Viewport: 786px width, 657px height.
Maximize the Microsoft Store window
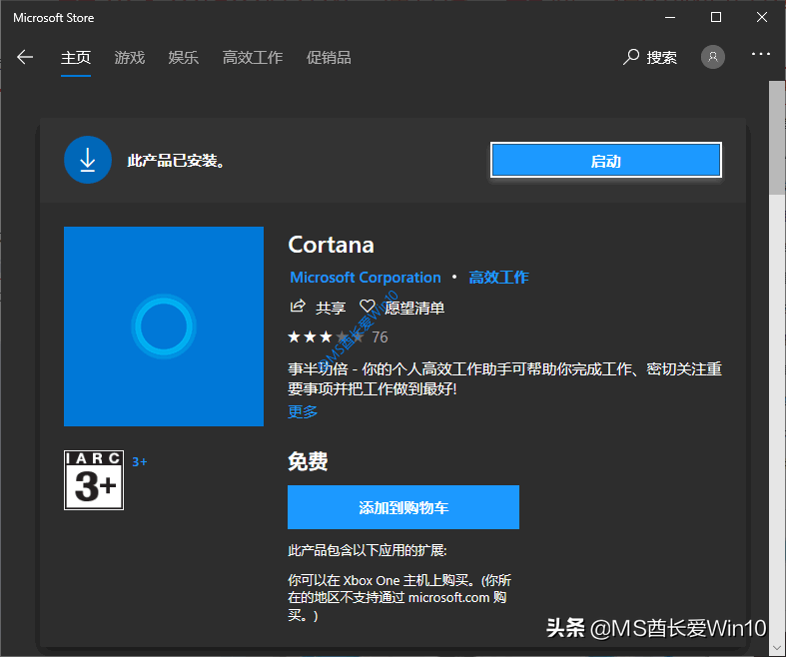click(x=716, y=18)
